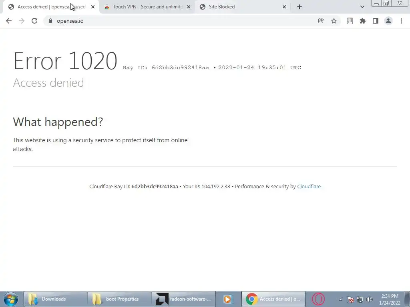Close the Access denied opensea tab
Viewport: 410px width, 307px height.
click(x=93, y=7)
